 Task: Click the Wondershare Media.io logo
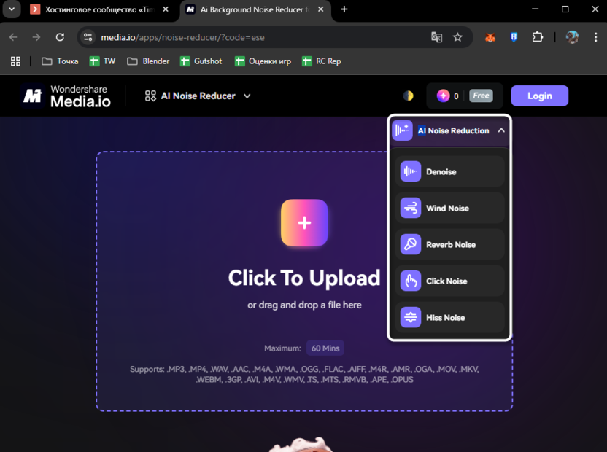pyautogui.click(x=66, y=96)
